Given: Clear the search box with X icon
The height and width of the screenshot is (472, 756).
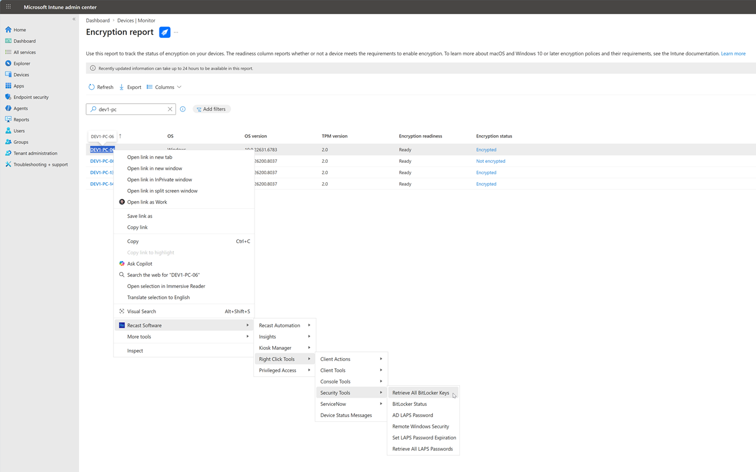Looking at the screenshot, I should 170,109.
